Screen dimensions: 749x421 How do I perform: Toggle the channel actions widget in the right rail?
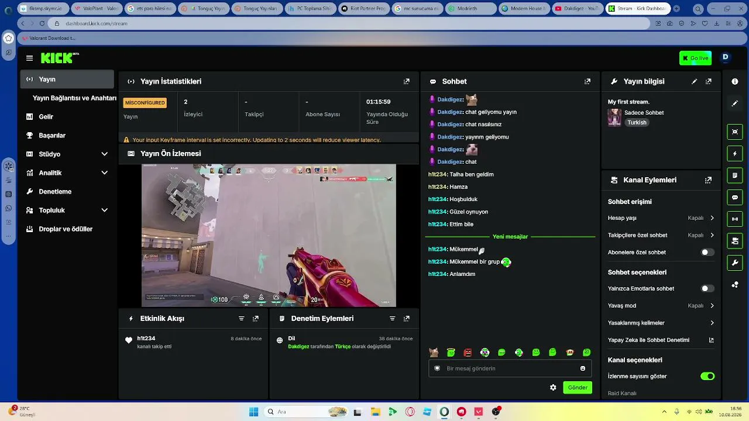coord(735,241)
